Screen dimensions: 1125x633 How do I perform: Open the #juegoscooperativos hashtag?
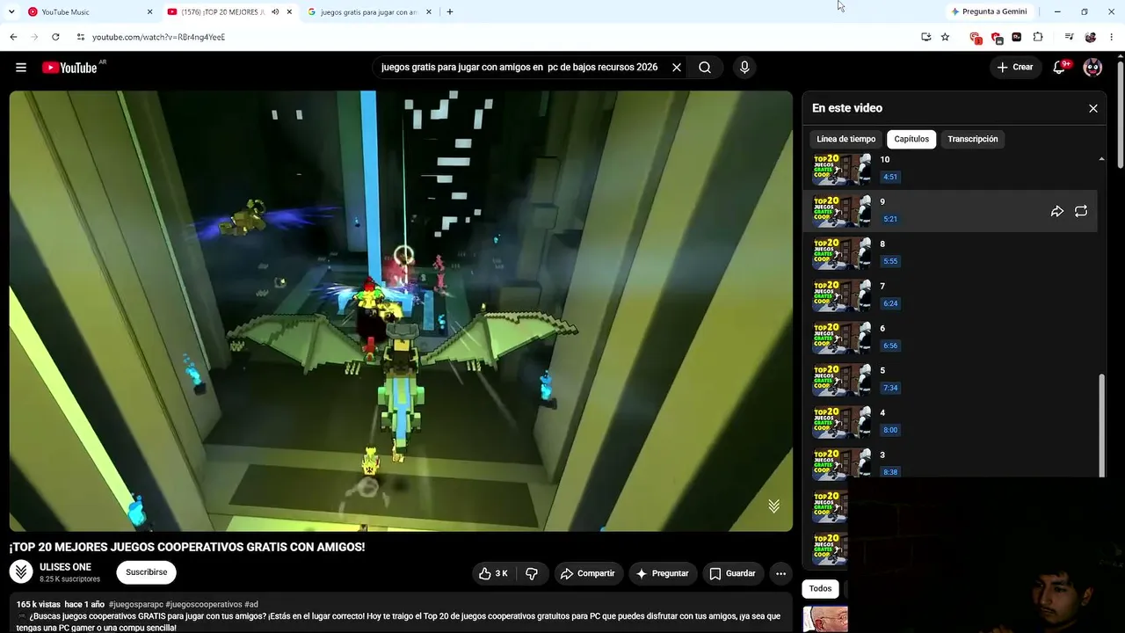click(x=204, y=605)
